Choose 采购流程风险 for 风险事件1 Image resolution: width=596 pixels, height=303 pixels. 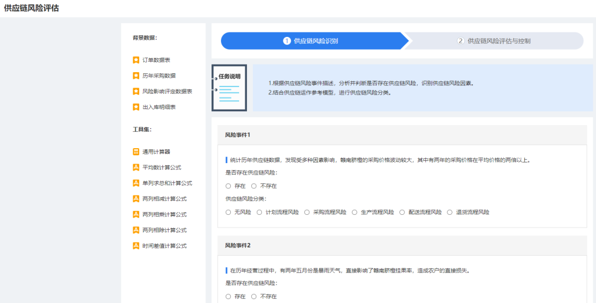tap(307, 212)
